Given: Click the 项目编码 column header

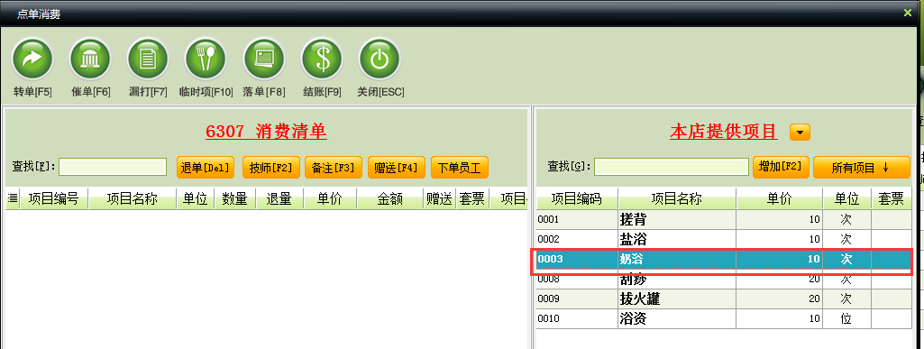Looking at the screenshot, I should pyautogui.click(x=576, y=198).
